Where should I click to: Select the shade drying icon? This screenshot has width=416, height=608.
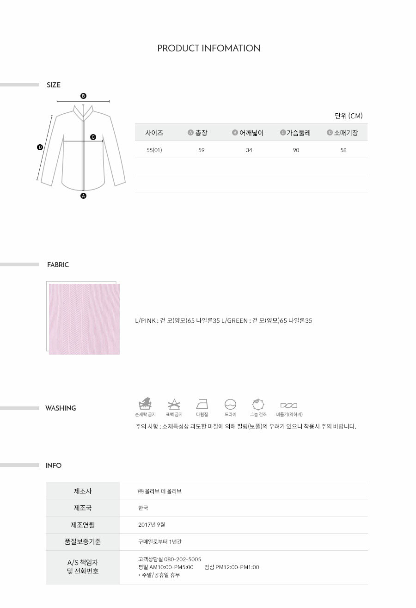click(258, 404)
